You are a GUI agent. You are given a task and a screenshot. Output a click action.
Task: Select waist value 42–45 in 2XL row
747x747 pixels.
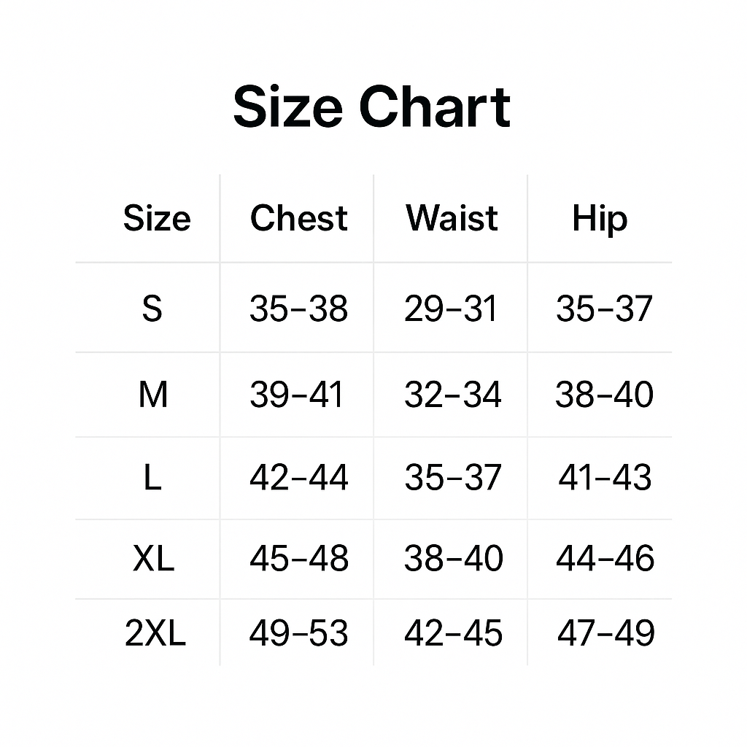[453, 633]
